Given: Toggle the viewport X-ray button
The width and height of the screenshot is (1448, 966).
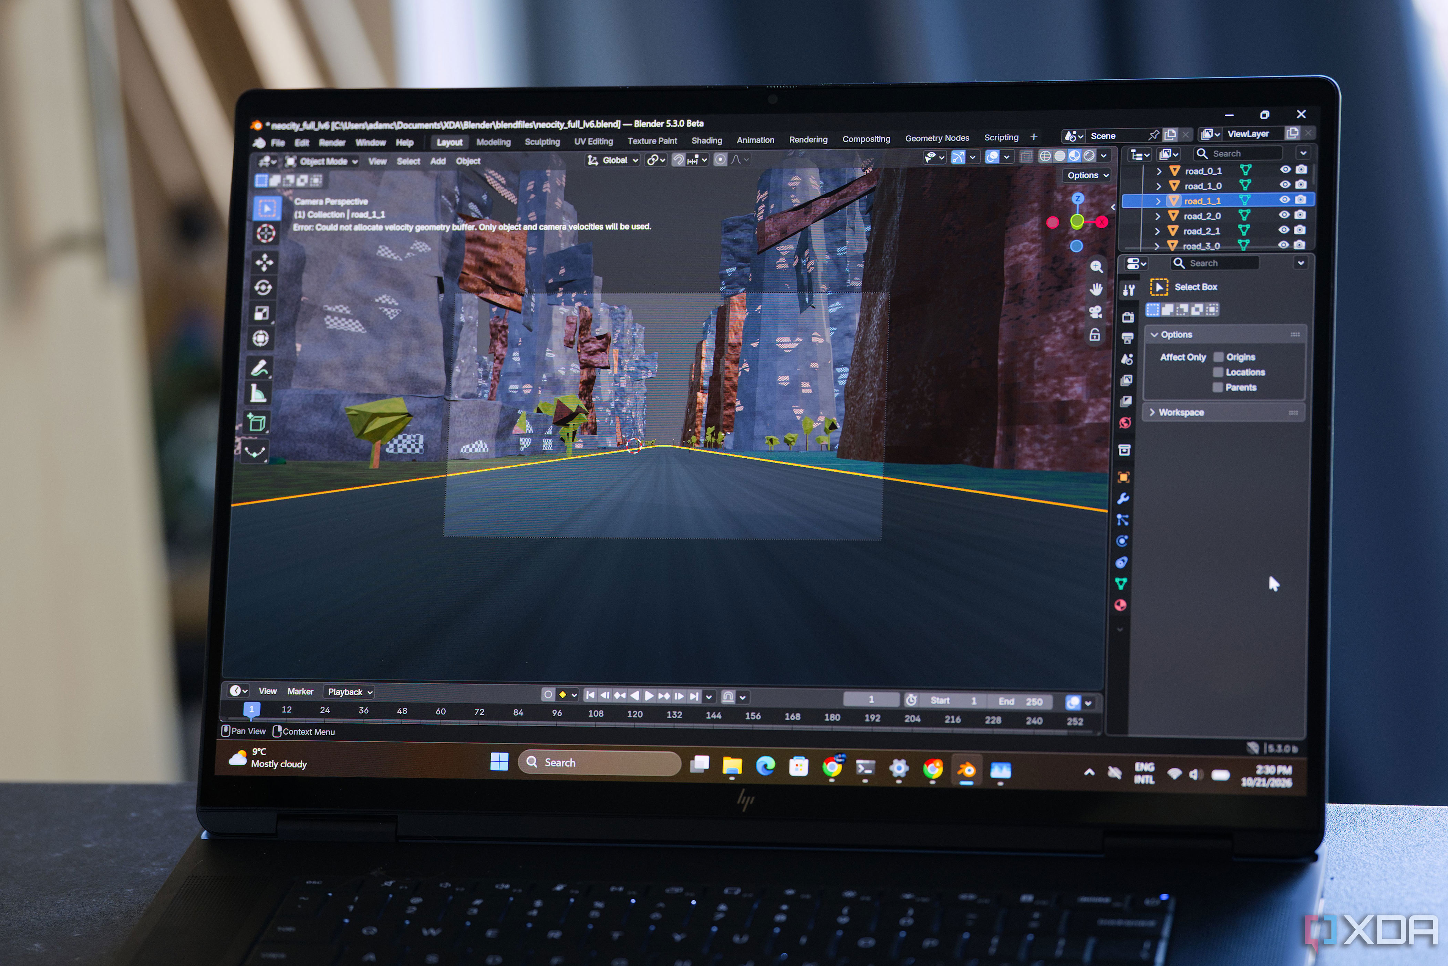Looking at the screenshot, I should coord(1026,156).
